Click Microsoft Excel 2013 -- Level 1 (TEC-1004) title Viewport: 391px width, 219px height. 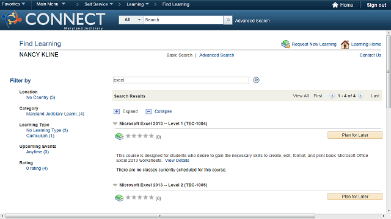coord(163,123)
